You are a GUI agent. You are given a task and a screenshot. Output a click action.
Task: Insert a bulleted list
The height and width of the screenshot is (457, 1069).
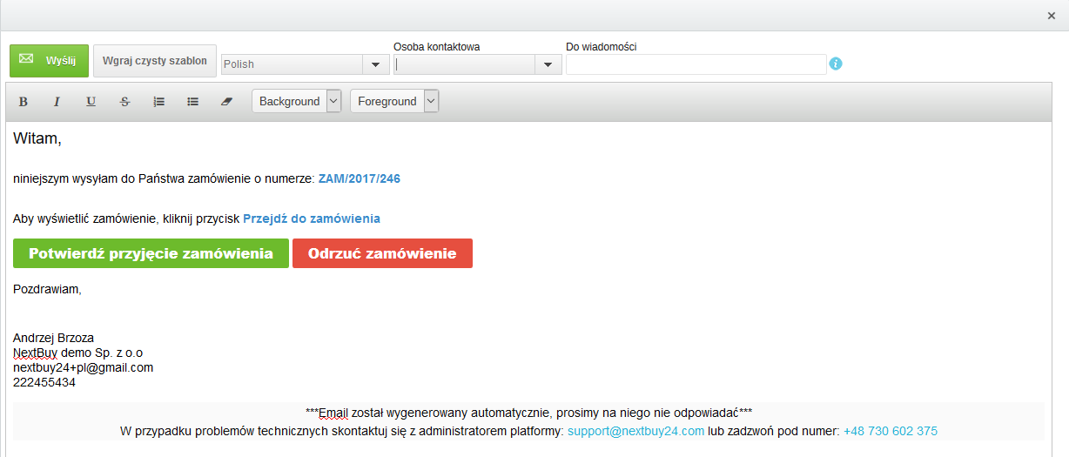pos(193,102)
